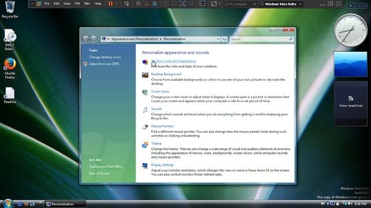The height and width of the screenshot is (208, 371).
Task: Click the slideshow mountain picture gadget
Action: pos(350,64)
